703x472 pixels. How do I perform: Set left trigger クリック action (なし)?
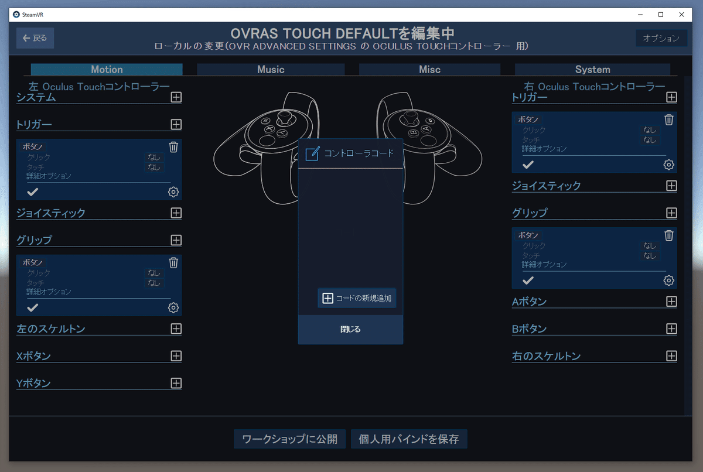tap(154, 158)
